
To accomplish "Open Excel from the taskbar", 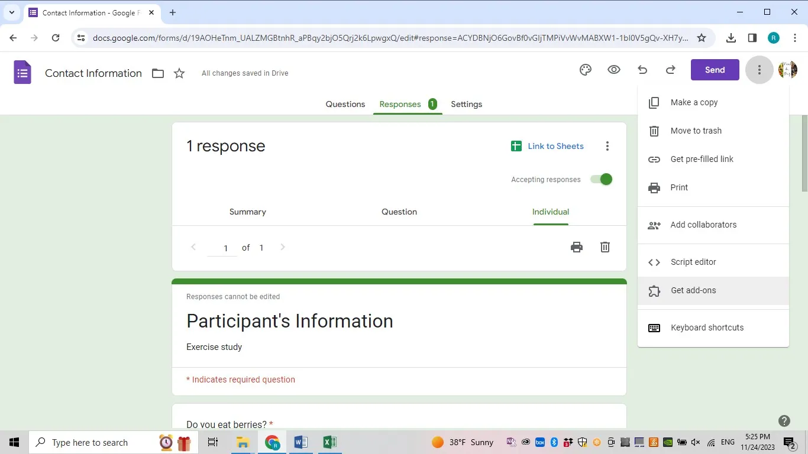I will [329, 442].
